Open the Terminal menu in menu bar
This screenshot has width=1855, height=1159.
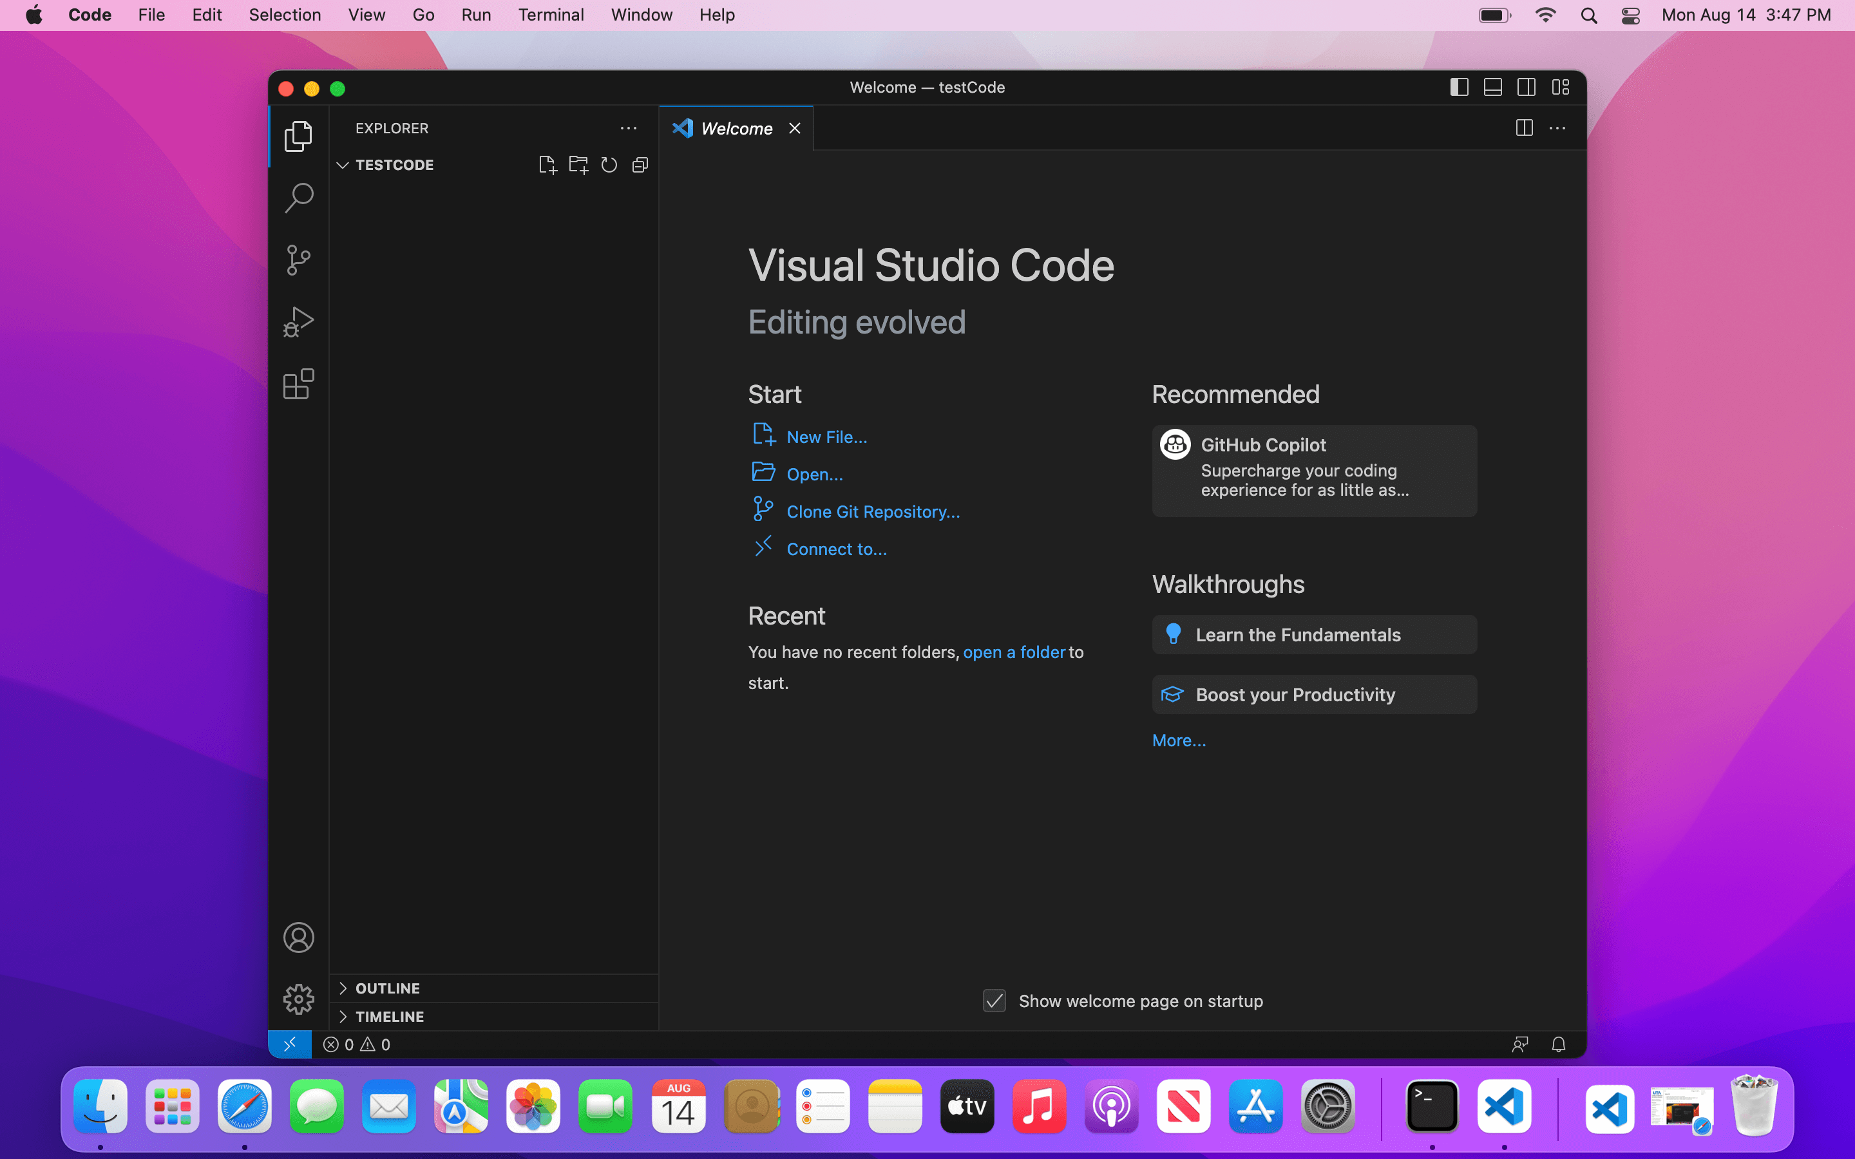pyautogui.click(x=550, y=15)
